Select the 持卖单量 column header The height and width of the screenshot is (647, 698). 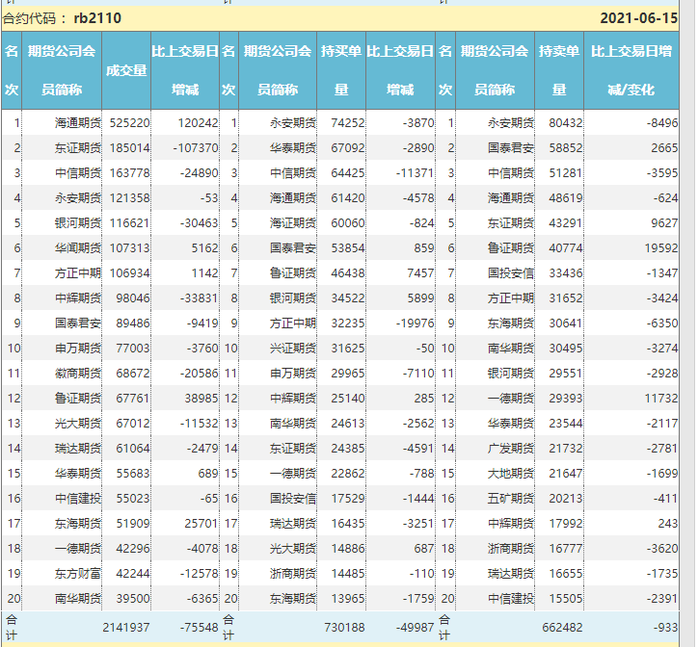(x=558, y=70)
